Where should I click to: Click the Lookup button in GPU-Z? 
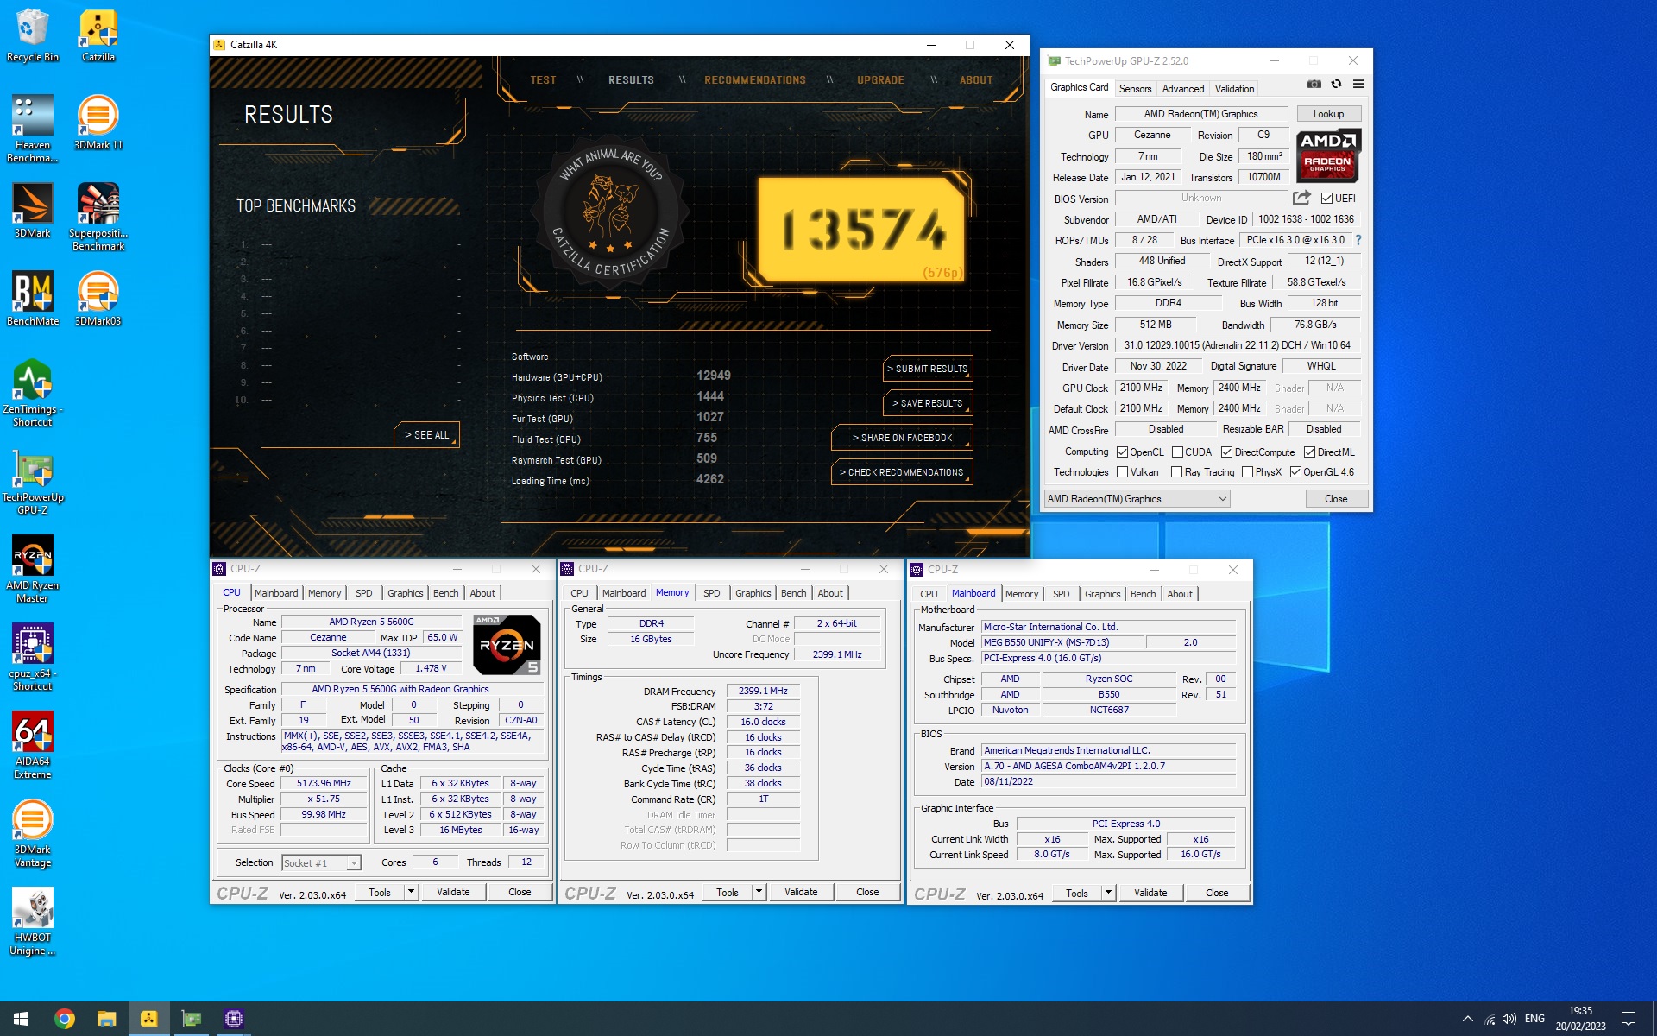pyautogui.click(x=1328, y=114)
